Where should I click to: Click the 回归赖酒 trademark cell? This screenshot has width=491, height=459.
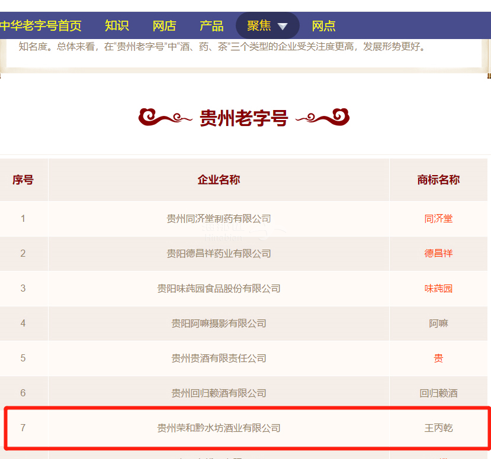tap(438, 393)
